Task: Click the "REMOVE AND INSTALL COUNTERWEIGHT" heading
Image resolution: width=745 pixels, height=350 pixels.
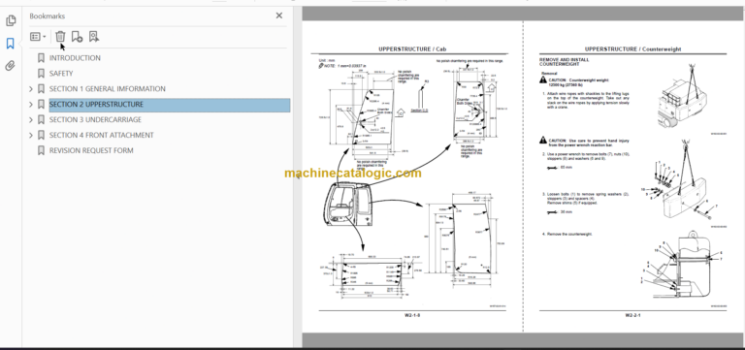Action: click(x=564, y=62)
